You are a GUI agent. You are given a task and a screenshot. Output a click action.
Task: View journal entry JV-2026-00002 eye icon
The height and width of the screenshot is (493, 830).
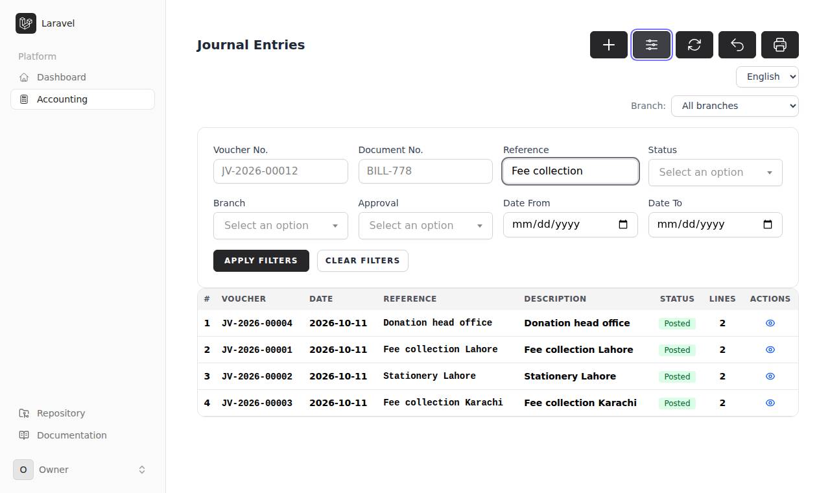point(770,376)
